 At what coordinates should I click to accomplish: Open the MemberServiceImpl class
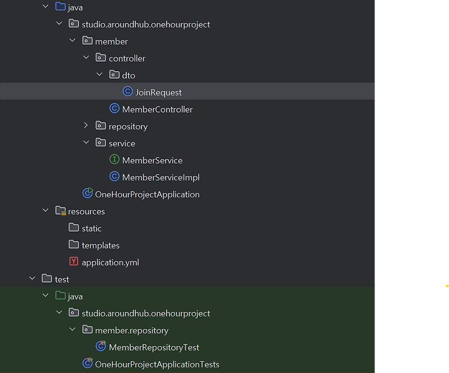click(x=161, y=177)
